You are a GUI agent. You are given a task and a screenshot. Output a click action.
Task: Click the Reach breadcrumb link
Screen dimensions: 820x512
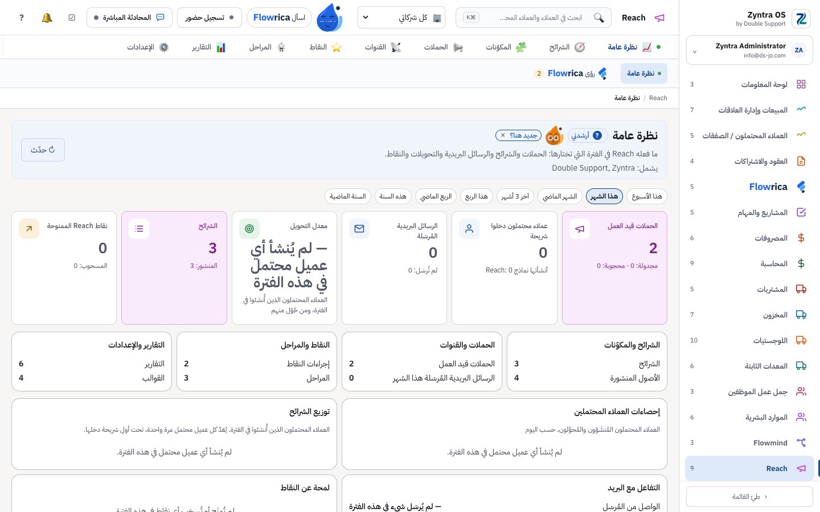(658, 98)
